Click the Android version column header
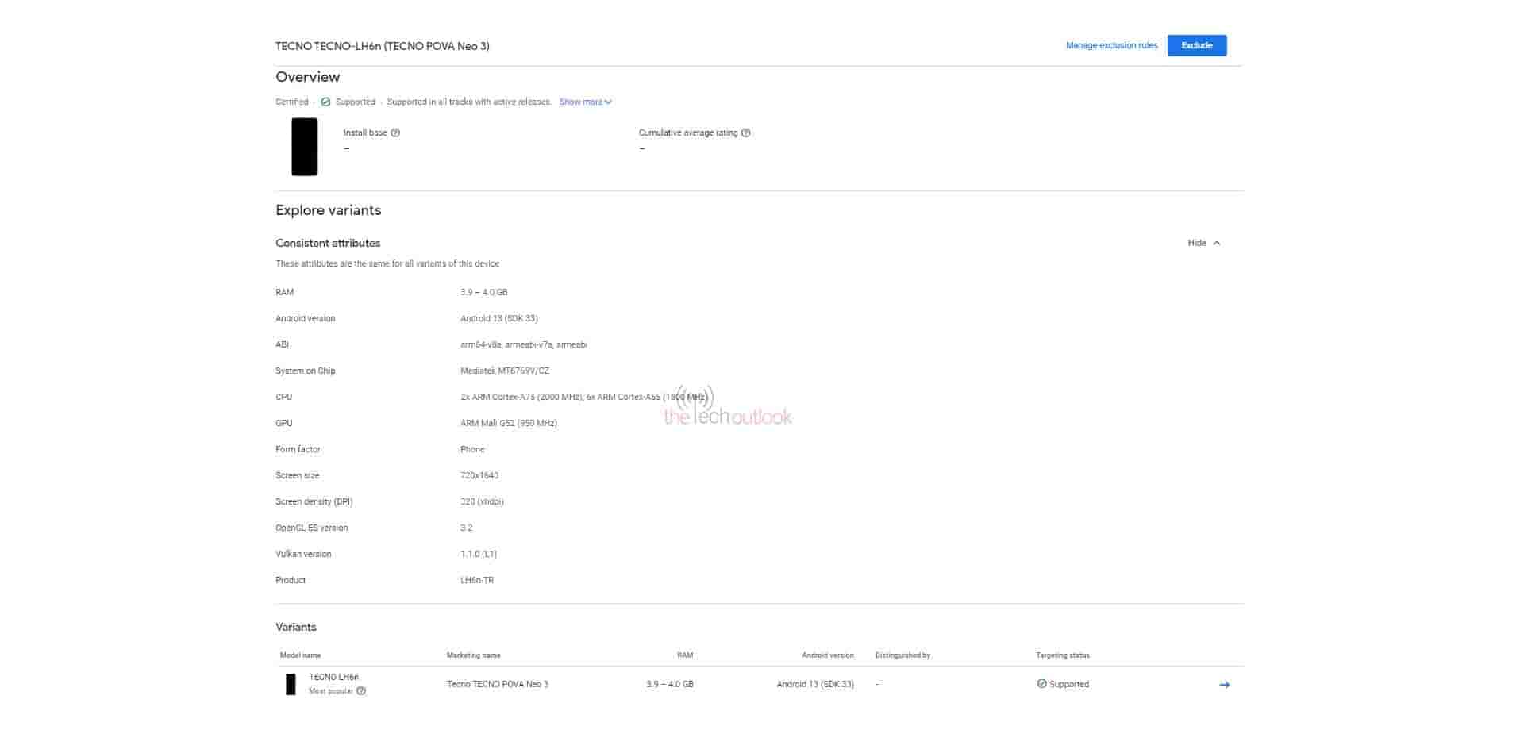Screen dimensions: 1524x730 pyautogui.click(x=827, y=655)
